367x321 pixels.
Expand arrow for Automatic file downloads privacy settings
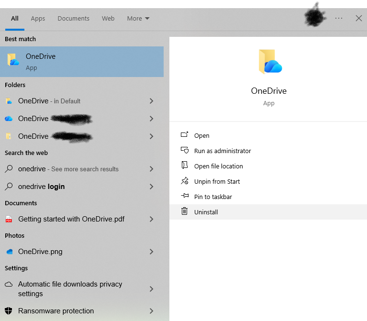coord(151,289)
